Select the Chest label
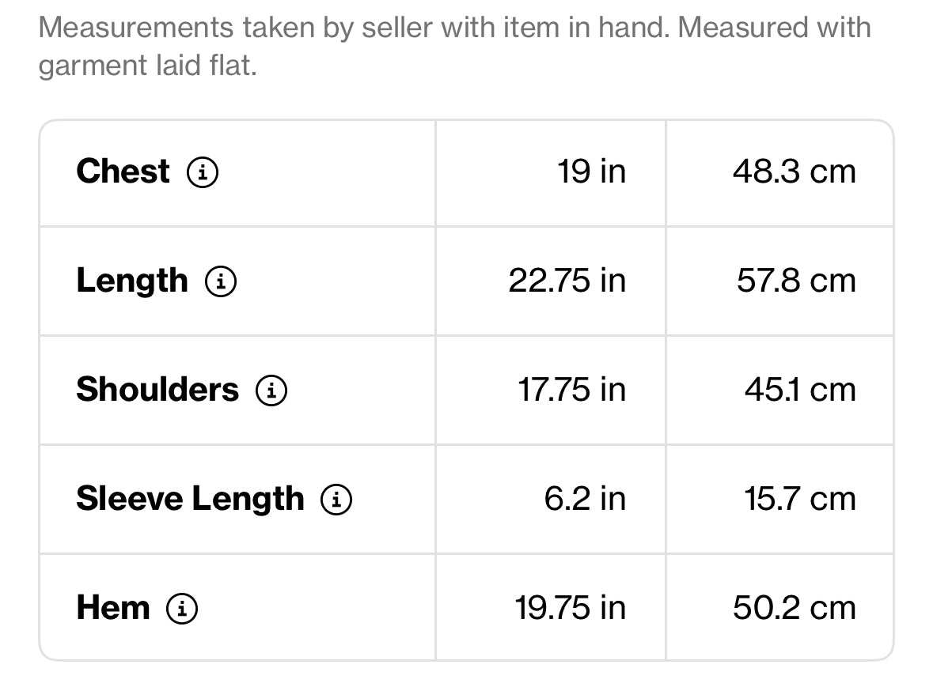This screenshot has width=933, height=683. 123,172
